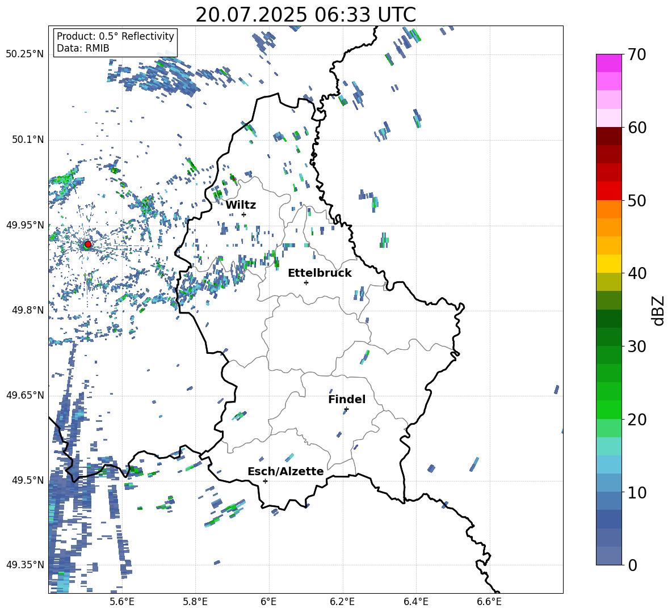
Task: Click the latitude label 50.1°N
Action: click(27, 139)
